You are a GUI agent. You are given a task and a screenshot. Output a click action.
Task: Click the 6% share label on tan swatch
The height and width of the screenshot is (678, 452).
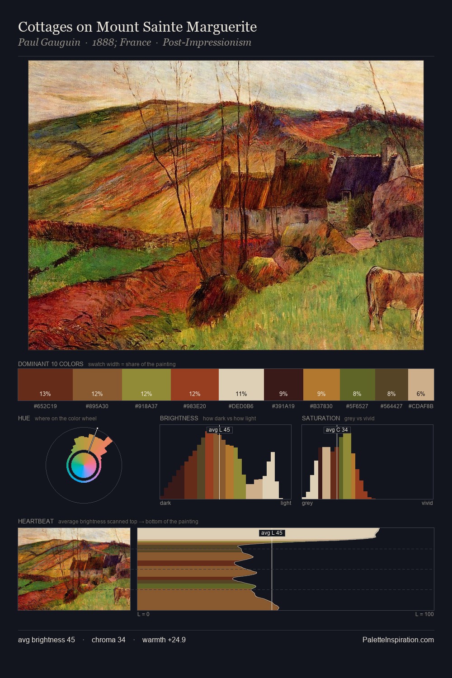point(421,394)
